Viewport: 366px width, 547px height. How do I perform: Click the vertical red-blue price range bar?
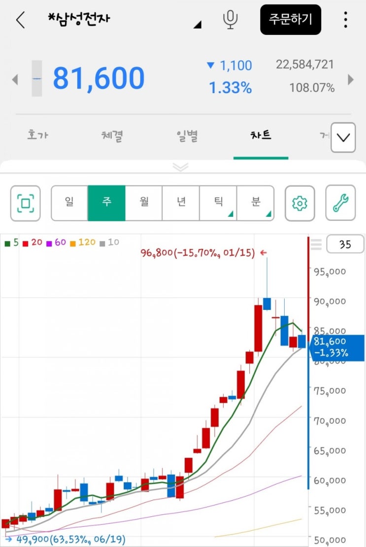coord(308,363)
